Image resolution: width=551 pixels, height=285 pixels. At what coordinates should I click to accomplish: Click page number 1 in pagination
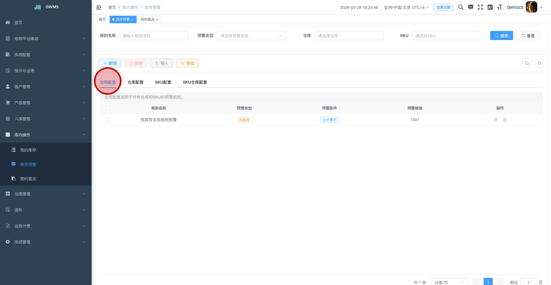[488, 282]
